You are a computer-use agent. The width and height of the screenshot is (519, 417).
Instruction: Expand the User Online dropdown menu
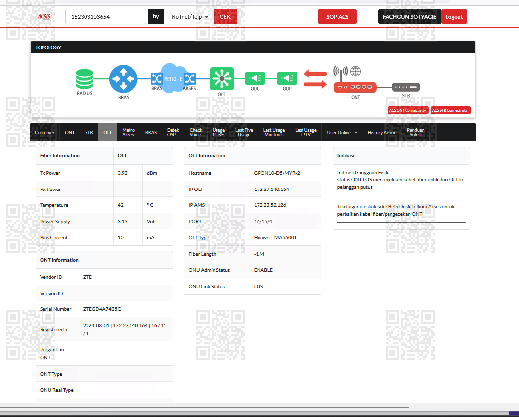point(342,132)
